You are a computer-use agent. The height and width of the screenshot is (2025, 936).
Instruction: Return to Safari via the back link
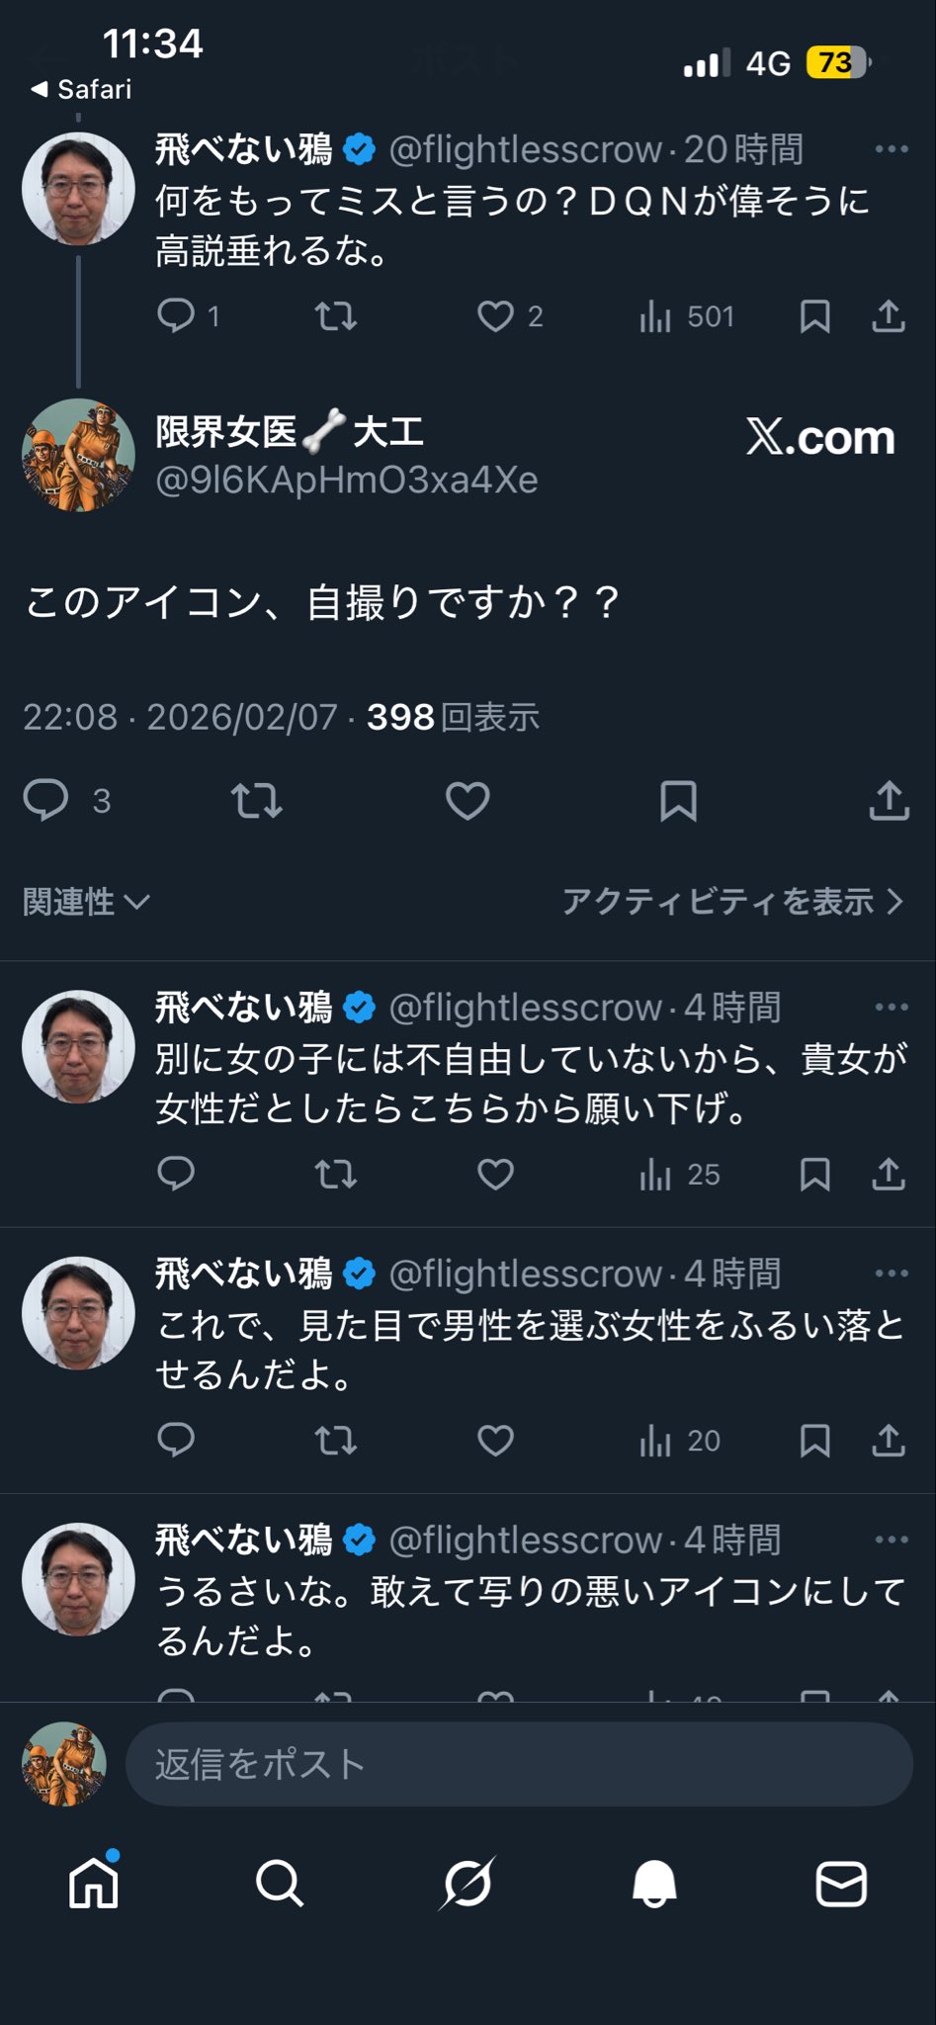point(81,90)
